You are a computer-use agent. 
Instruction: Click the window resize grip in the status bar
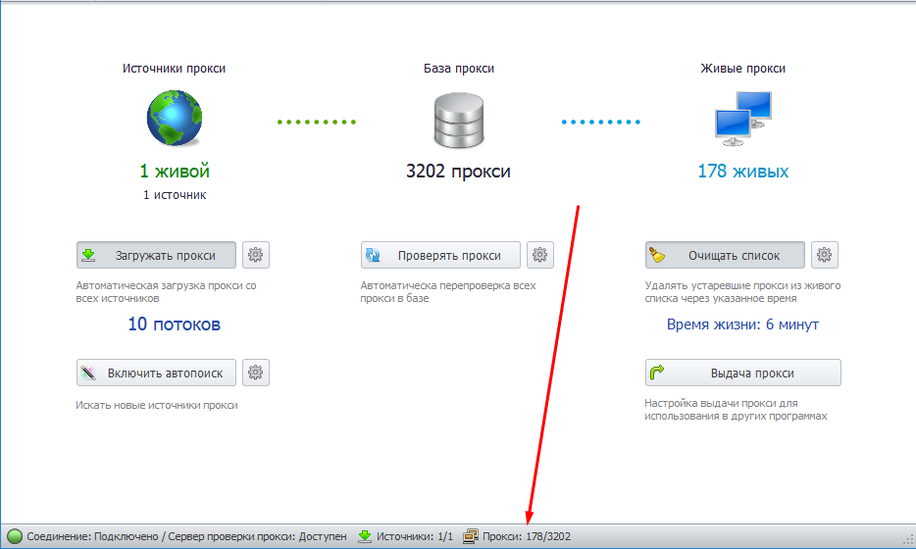908,538
